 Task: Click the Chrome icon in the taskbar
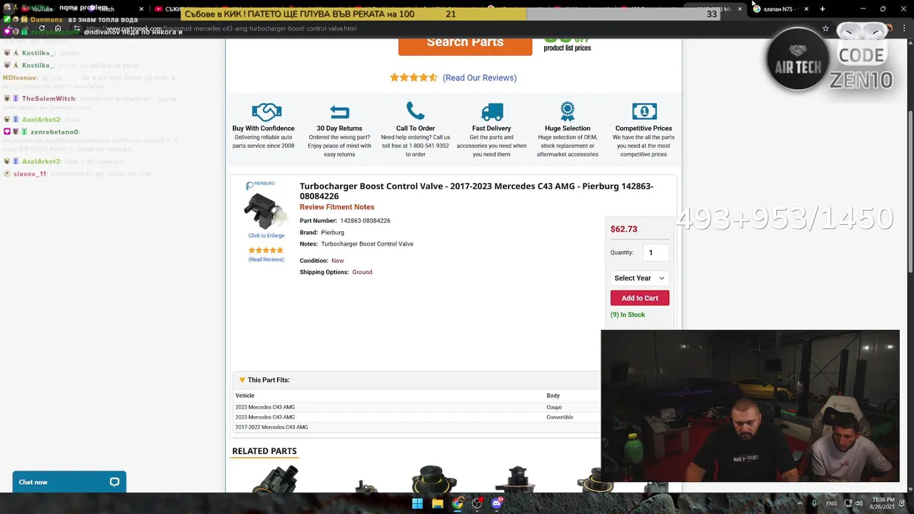coord(457,503)
